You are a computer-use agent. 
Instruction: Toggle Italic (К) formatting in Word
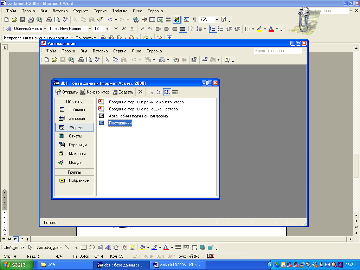click(x=124, y=29)
